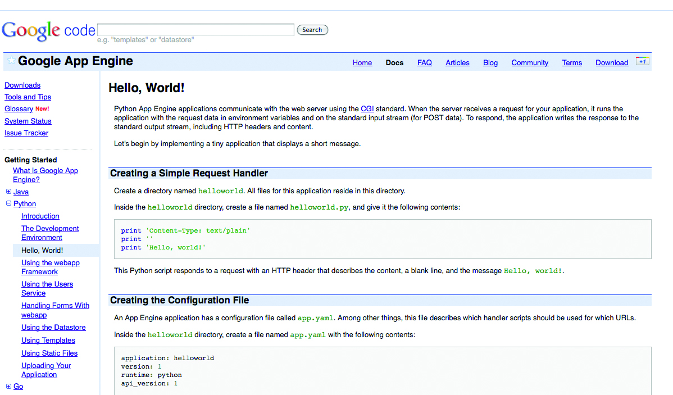Visit the Blog tab
This screenshot has width=673, height=395.
490,63
